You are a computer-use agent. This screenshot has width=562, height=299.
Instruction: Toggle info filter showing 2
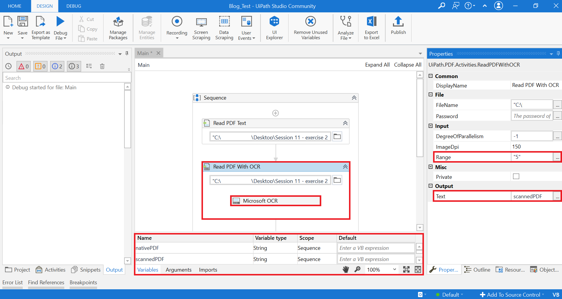point(57,66)
